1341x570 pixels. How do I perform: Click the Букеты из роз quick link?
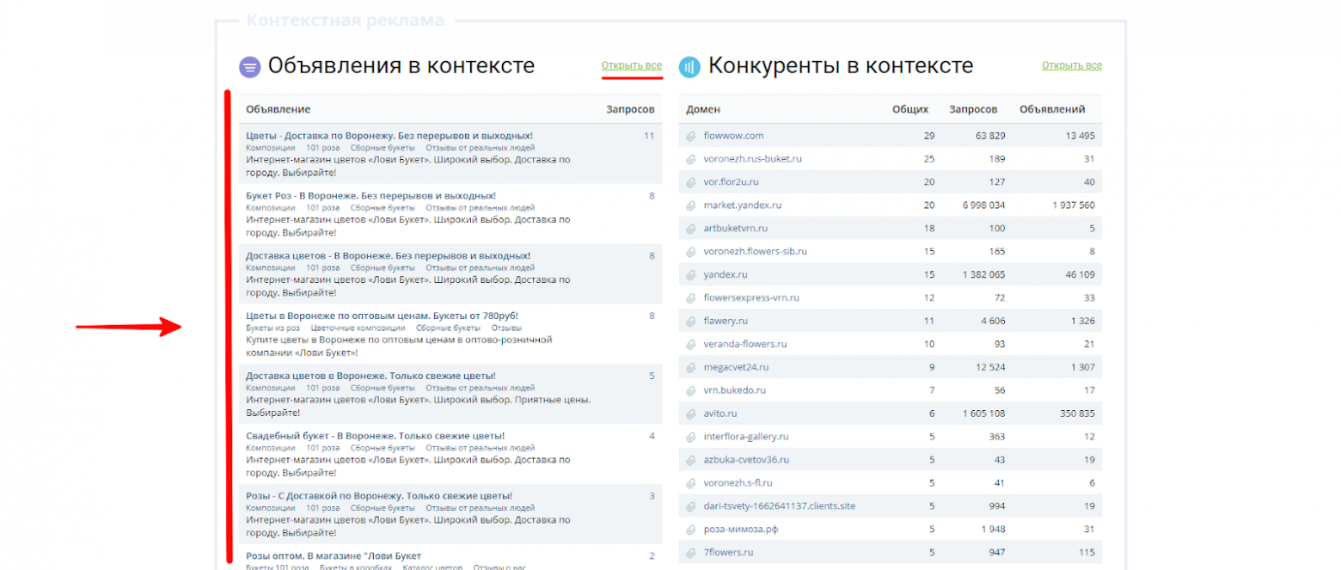coord(272,328)
